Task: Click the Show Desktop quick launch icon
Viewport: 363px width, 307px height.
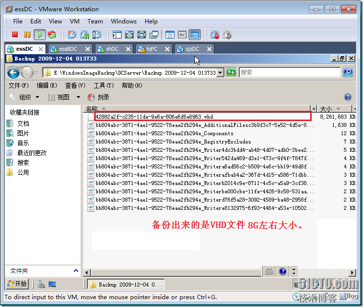Action: point(52,284)
